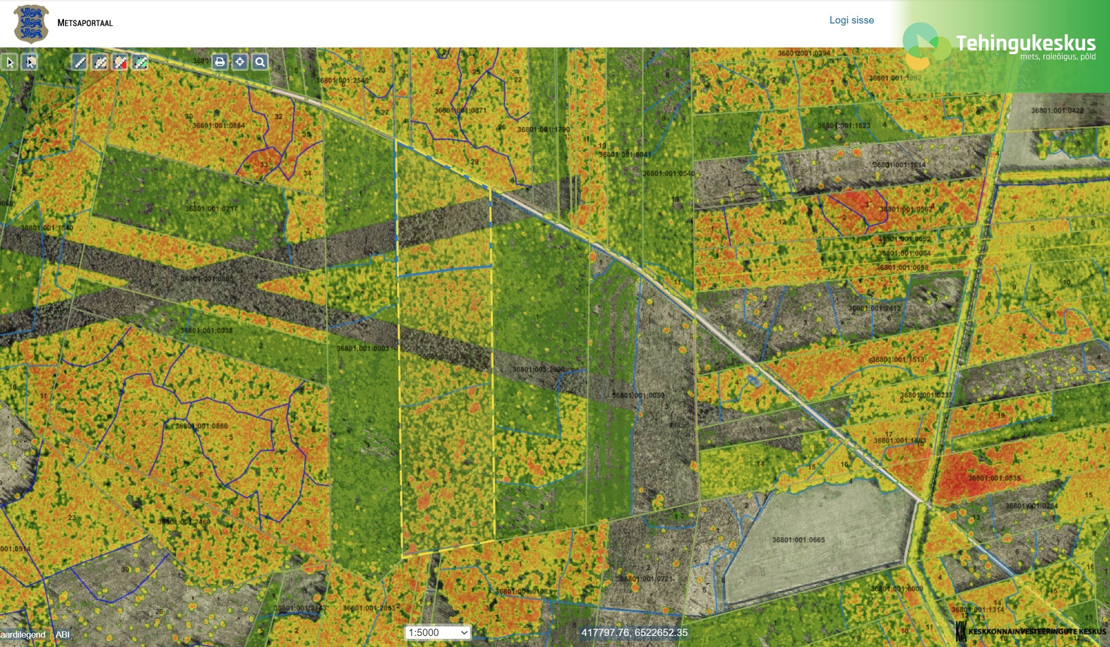Screen dimensions: 1110x647
Task: Pick the red area measure tool
Action: coord(120,63)
